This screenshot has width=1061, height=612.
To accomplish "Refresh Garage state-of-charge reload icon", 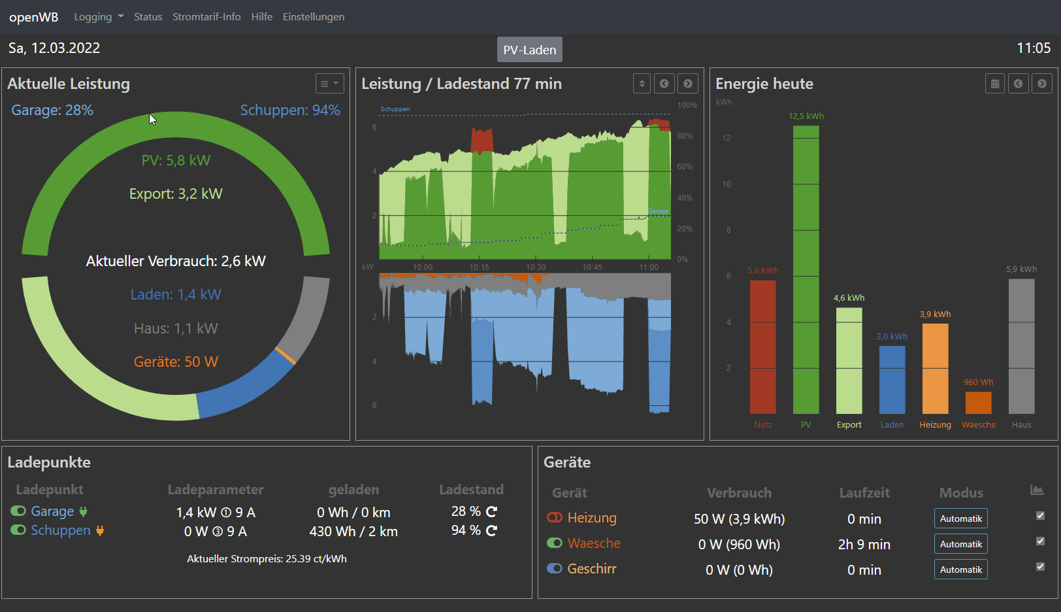I will click(x=492, y=511).
